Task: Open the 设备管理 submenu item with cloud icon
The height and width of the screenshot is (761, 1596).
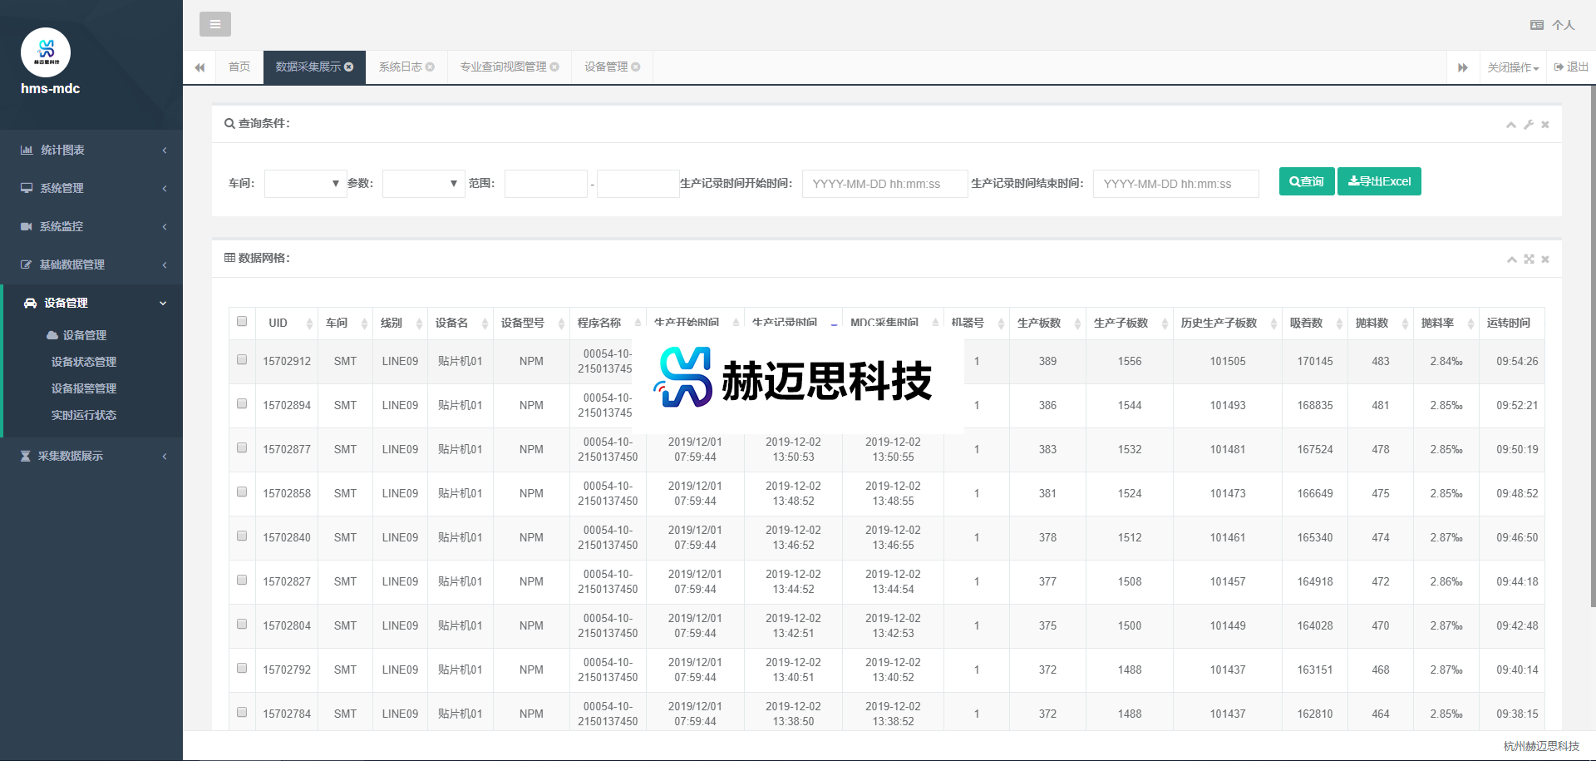Action: (x=76, y=335)
